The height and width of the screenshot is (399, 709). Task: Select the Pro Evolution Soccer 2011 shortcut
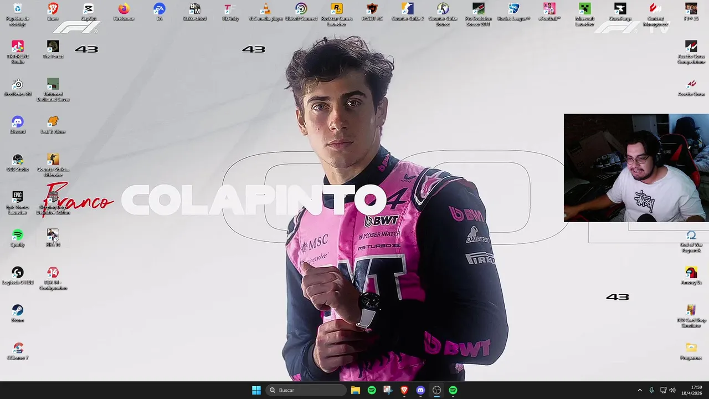[478, 14]
